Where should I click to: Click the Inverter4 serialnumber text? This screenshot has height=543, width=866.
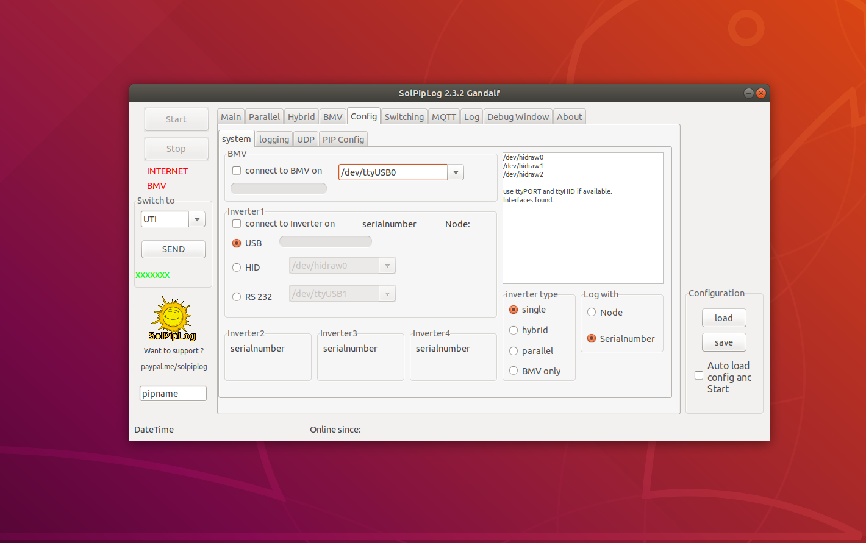pyautogui.click(x=443, y=349)
